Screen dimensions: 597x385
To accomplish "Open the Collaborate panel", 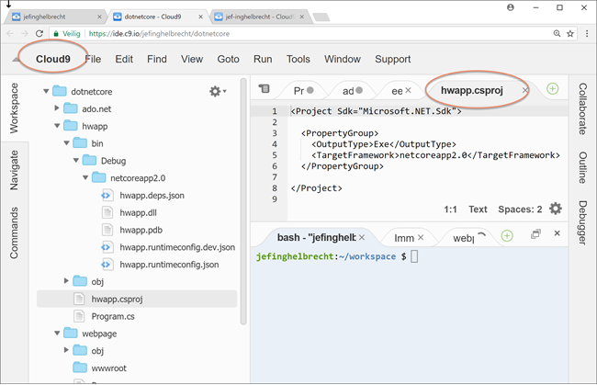I will tap(582, 109).
